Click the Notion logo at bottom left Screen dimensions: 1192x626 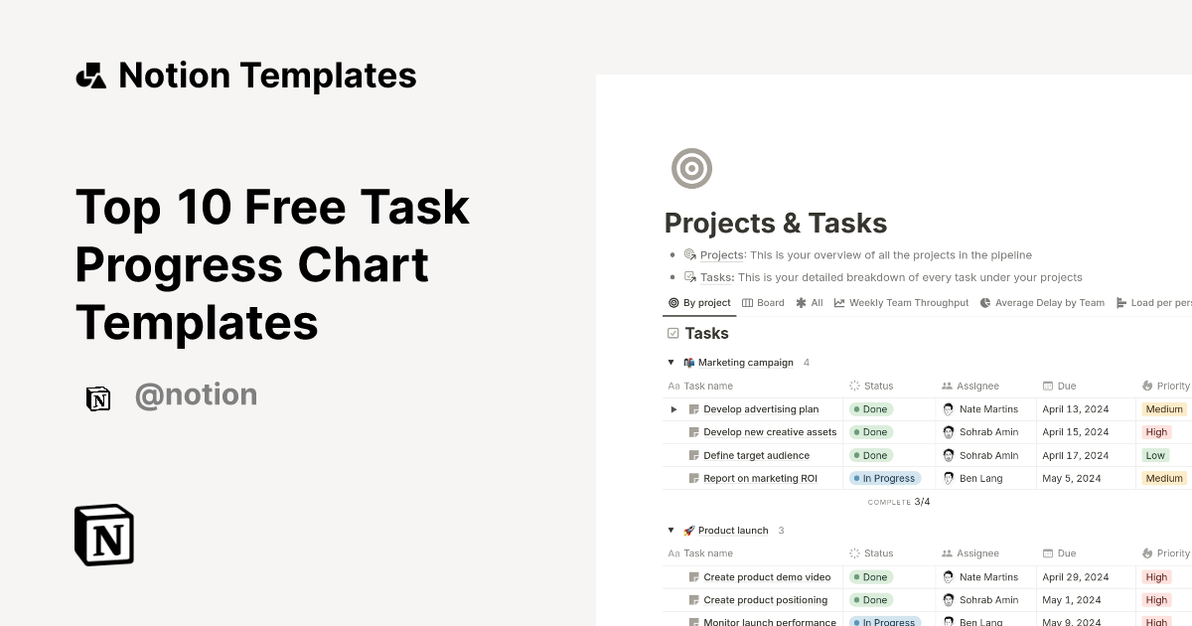(102, 535)
